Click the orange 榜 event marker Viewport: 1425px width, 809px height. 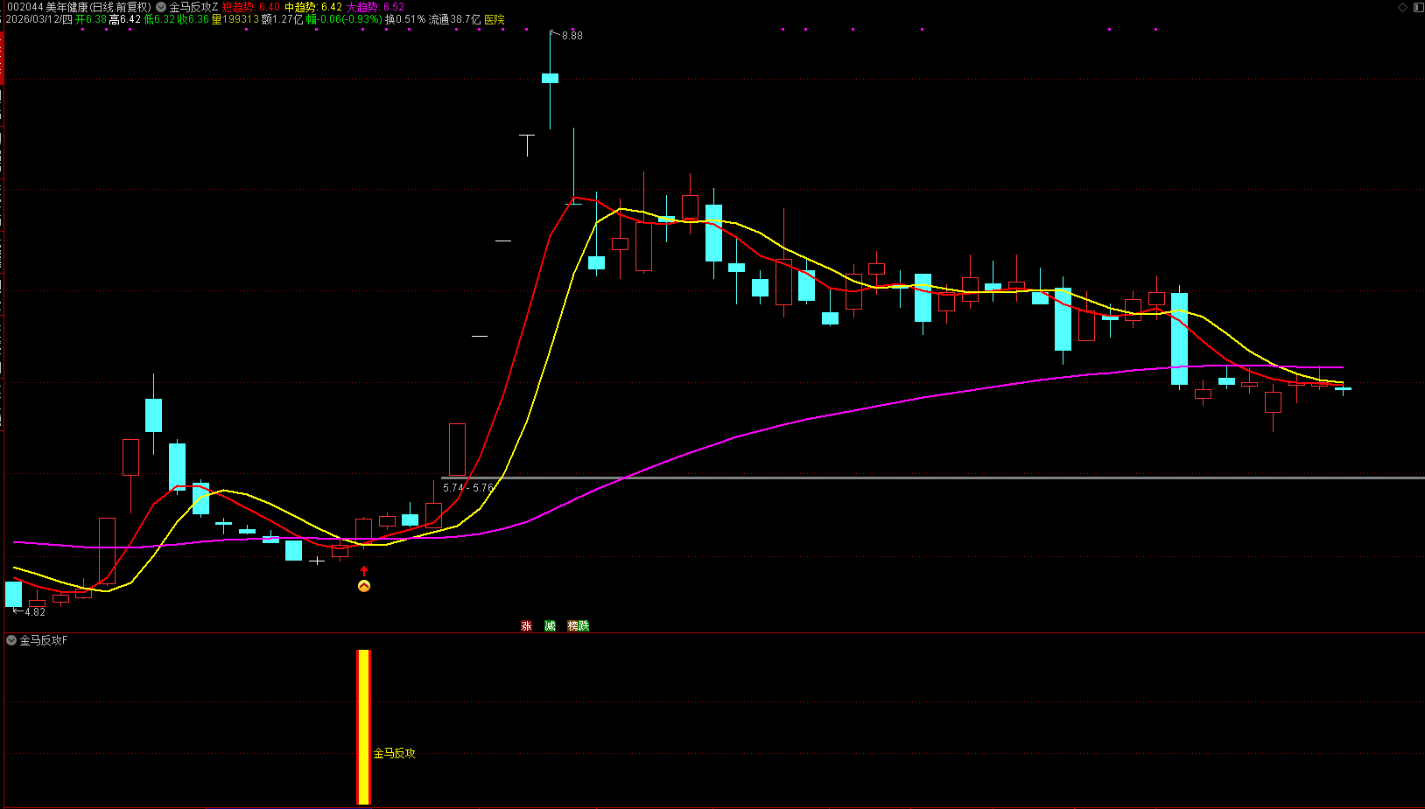[x=573, y=626]
